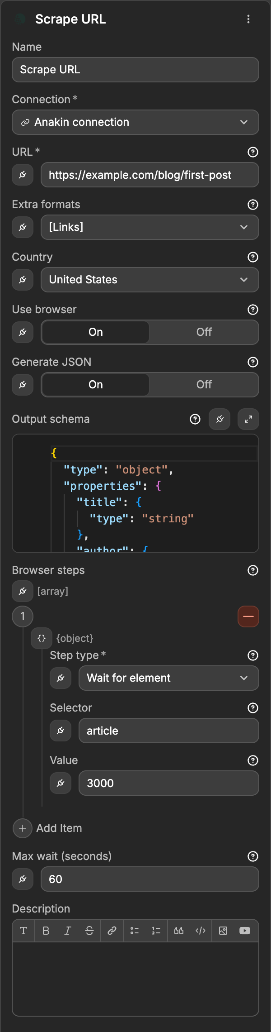This screenshot has height=1032, width=271.
Task: Click the URL help question icon
Action: click(253, 152)
